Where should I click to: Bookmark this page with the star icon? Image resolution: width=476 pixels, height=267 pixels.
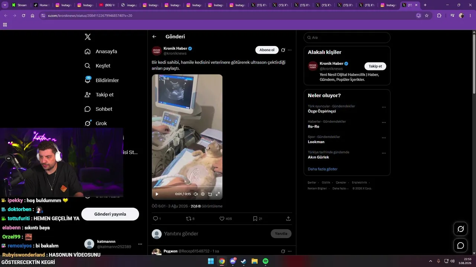point(427,16)
